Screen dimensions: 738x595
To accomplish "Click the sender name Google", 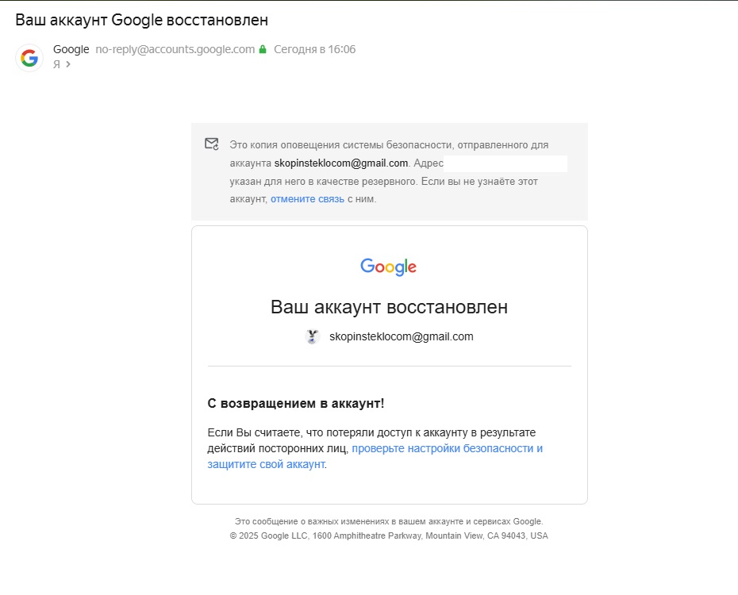I will click(71, 49).
